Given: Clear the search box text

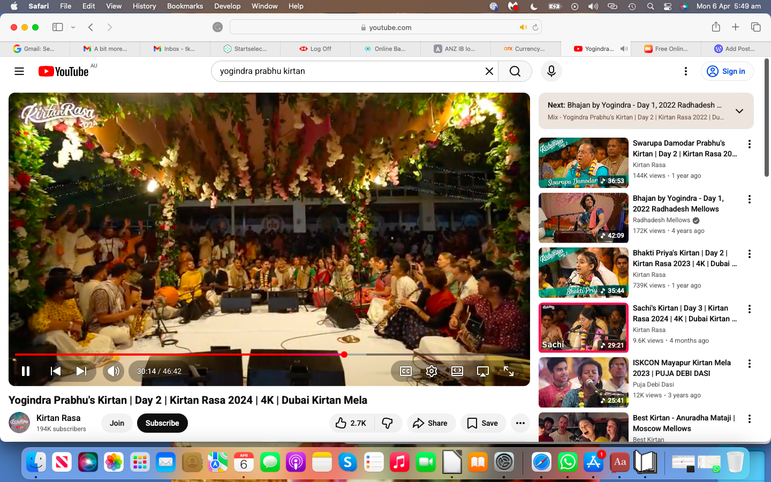Looking at the screenshot, I should click(489, 71).
